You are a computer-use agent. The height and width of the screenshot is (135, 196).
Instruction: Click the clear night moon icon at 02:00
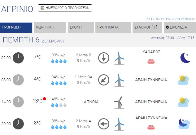[x=185, y=58]
